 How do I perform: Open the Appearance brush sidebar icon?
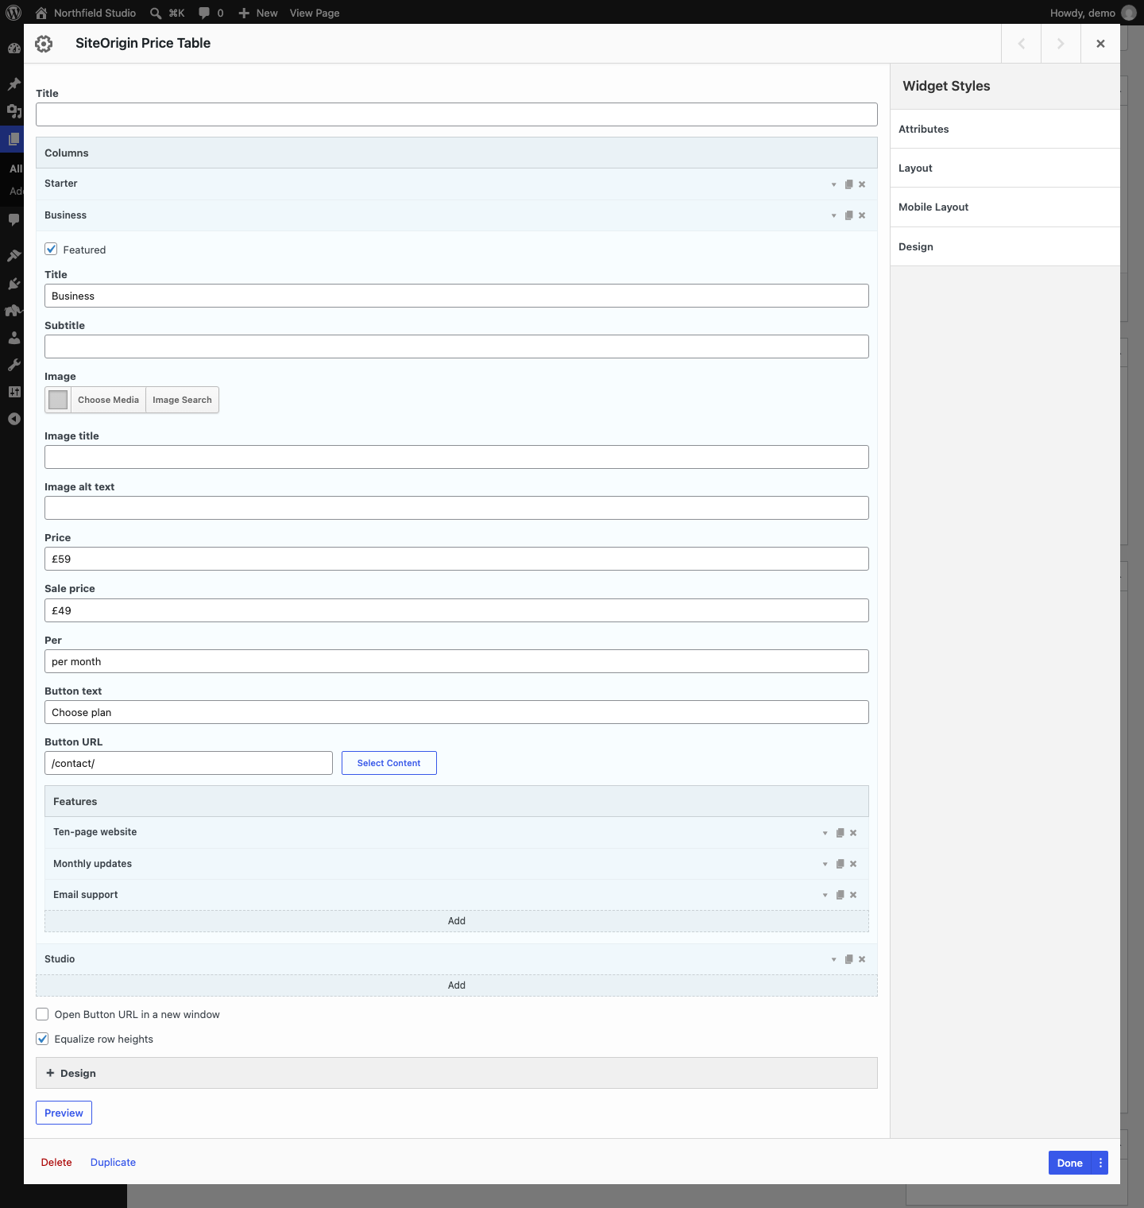[14, 255]
